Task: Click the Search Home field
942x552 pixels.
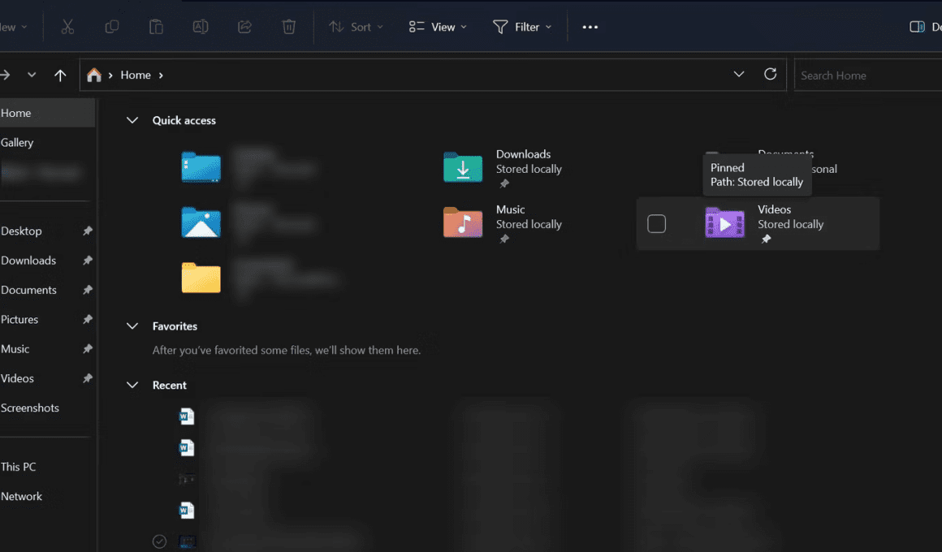Action: (868, 75)
